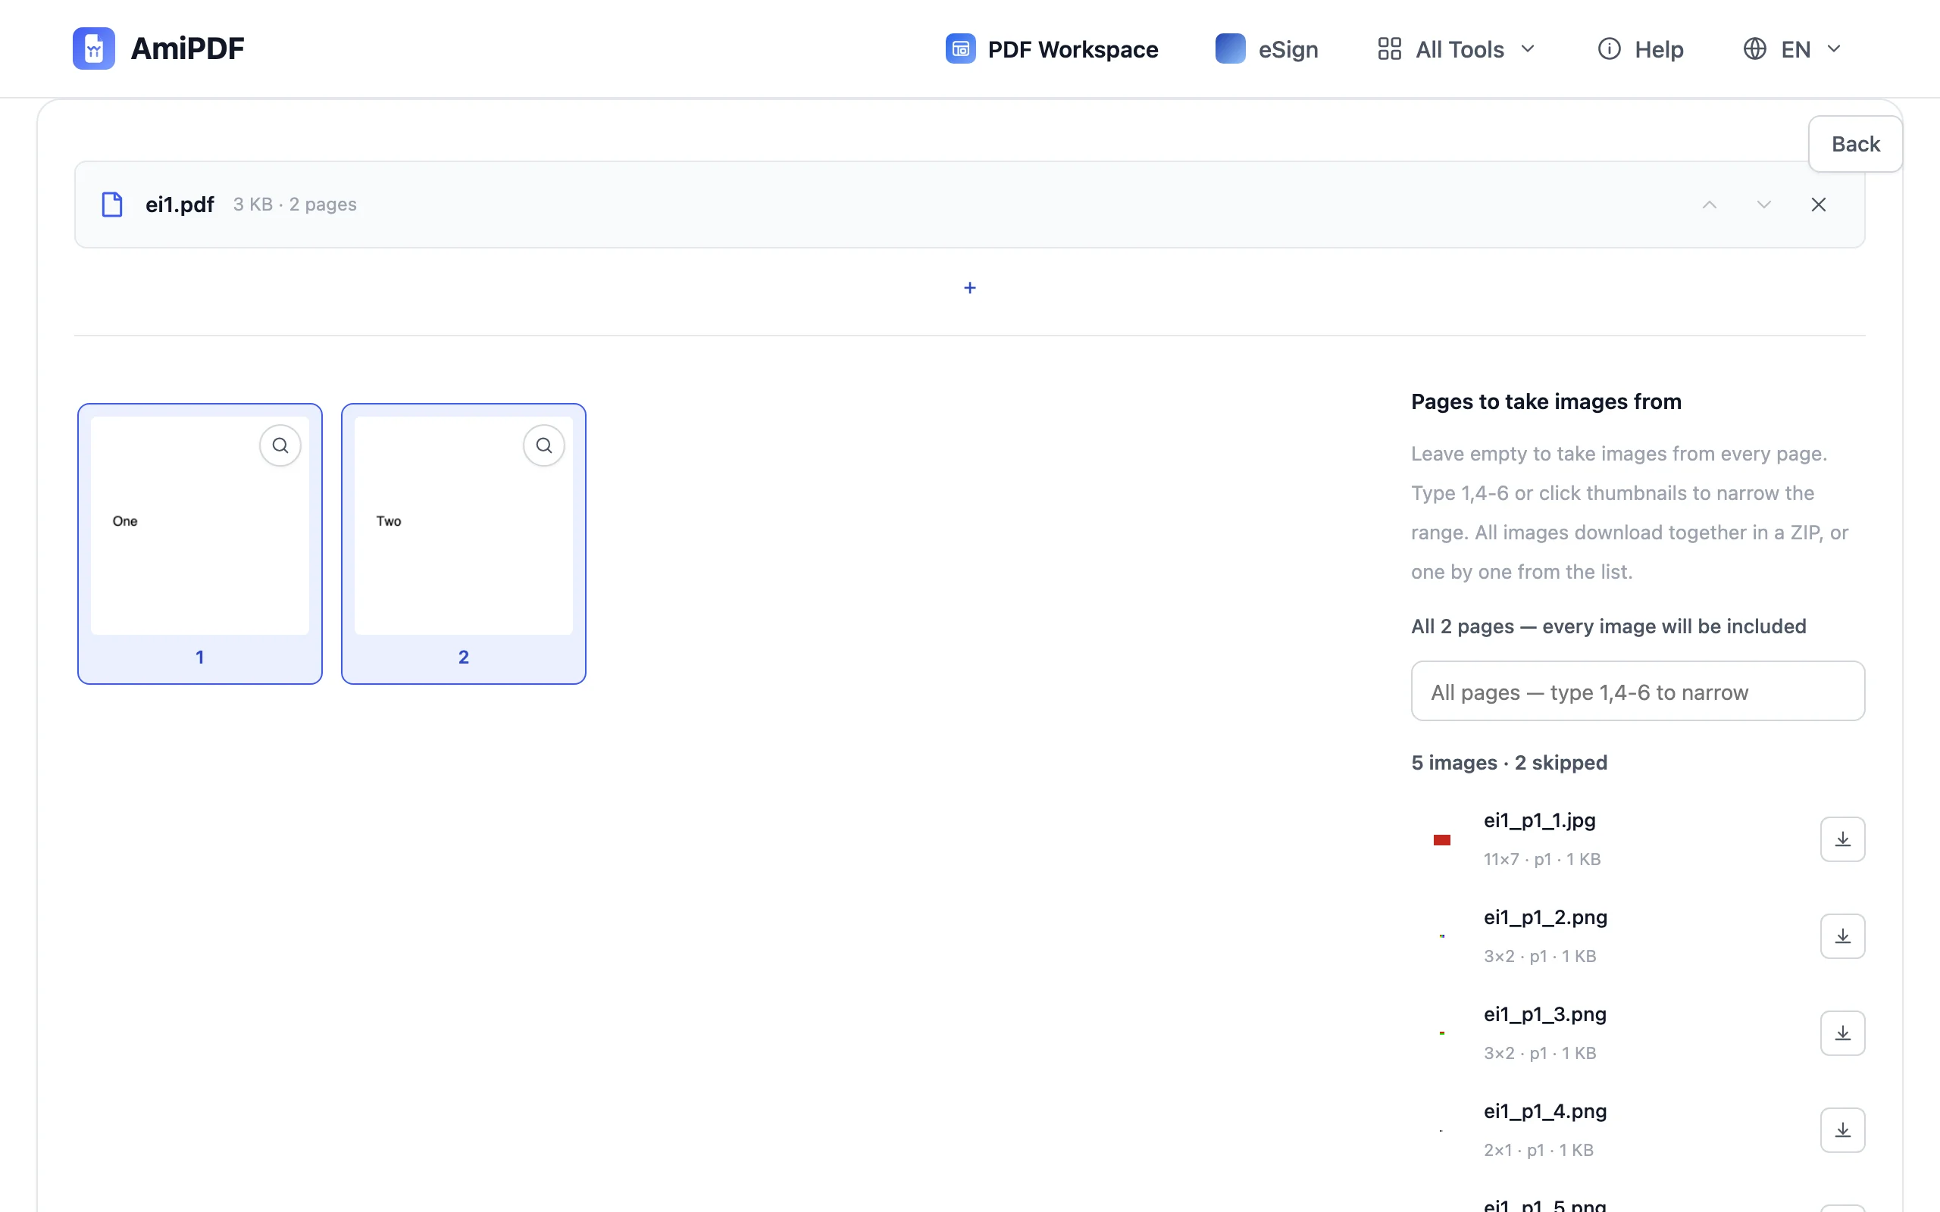Remove ei1.pdf with the X icon

click(1818, 205)
